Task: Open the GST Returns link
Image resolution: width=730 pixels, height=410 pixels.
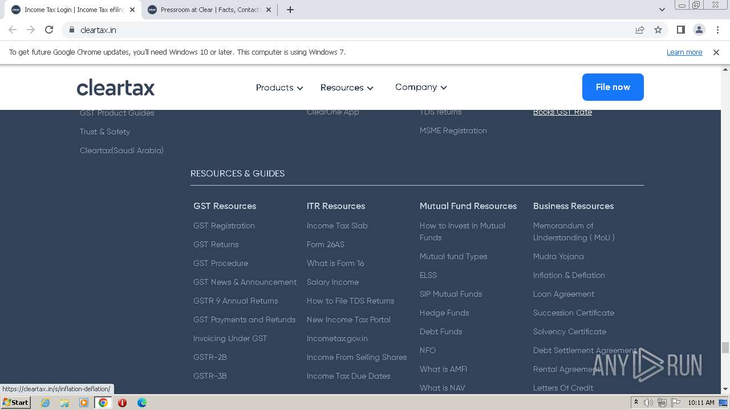Action: tap(216, 244)
